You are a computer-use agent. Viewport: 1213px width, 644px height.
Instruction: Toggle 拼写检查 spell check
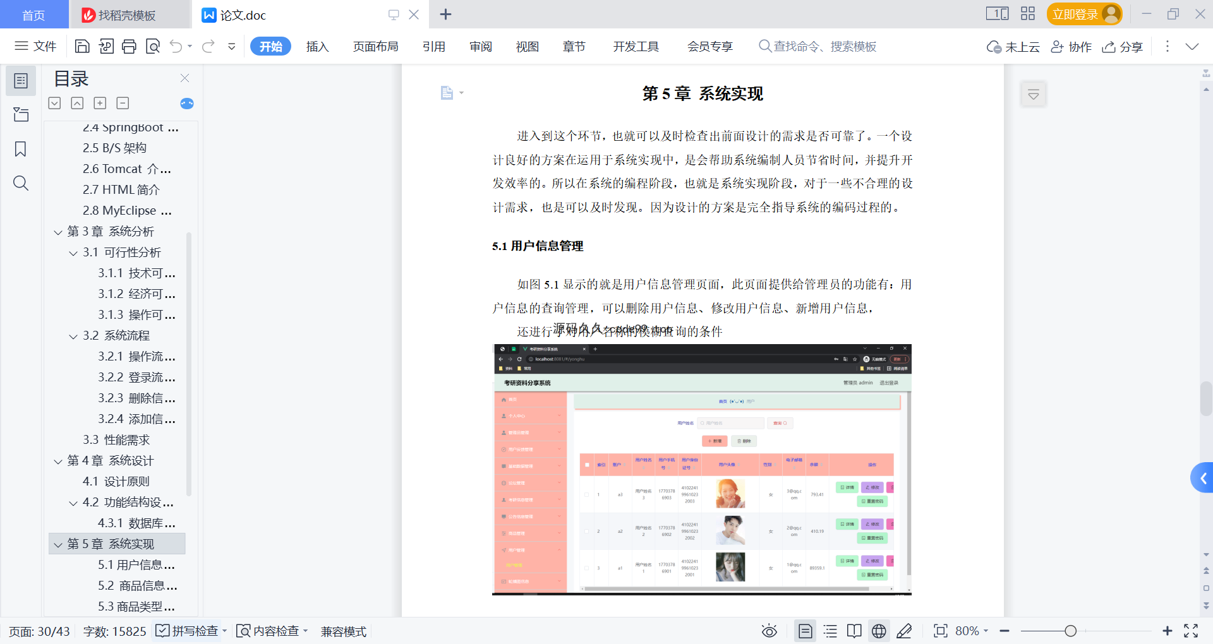[188, 631]
